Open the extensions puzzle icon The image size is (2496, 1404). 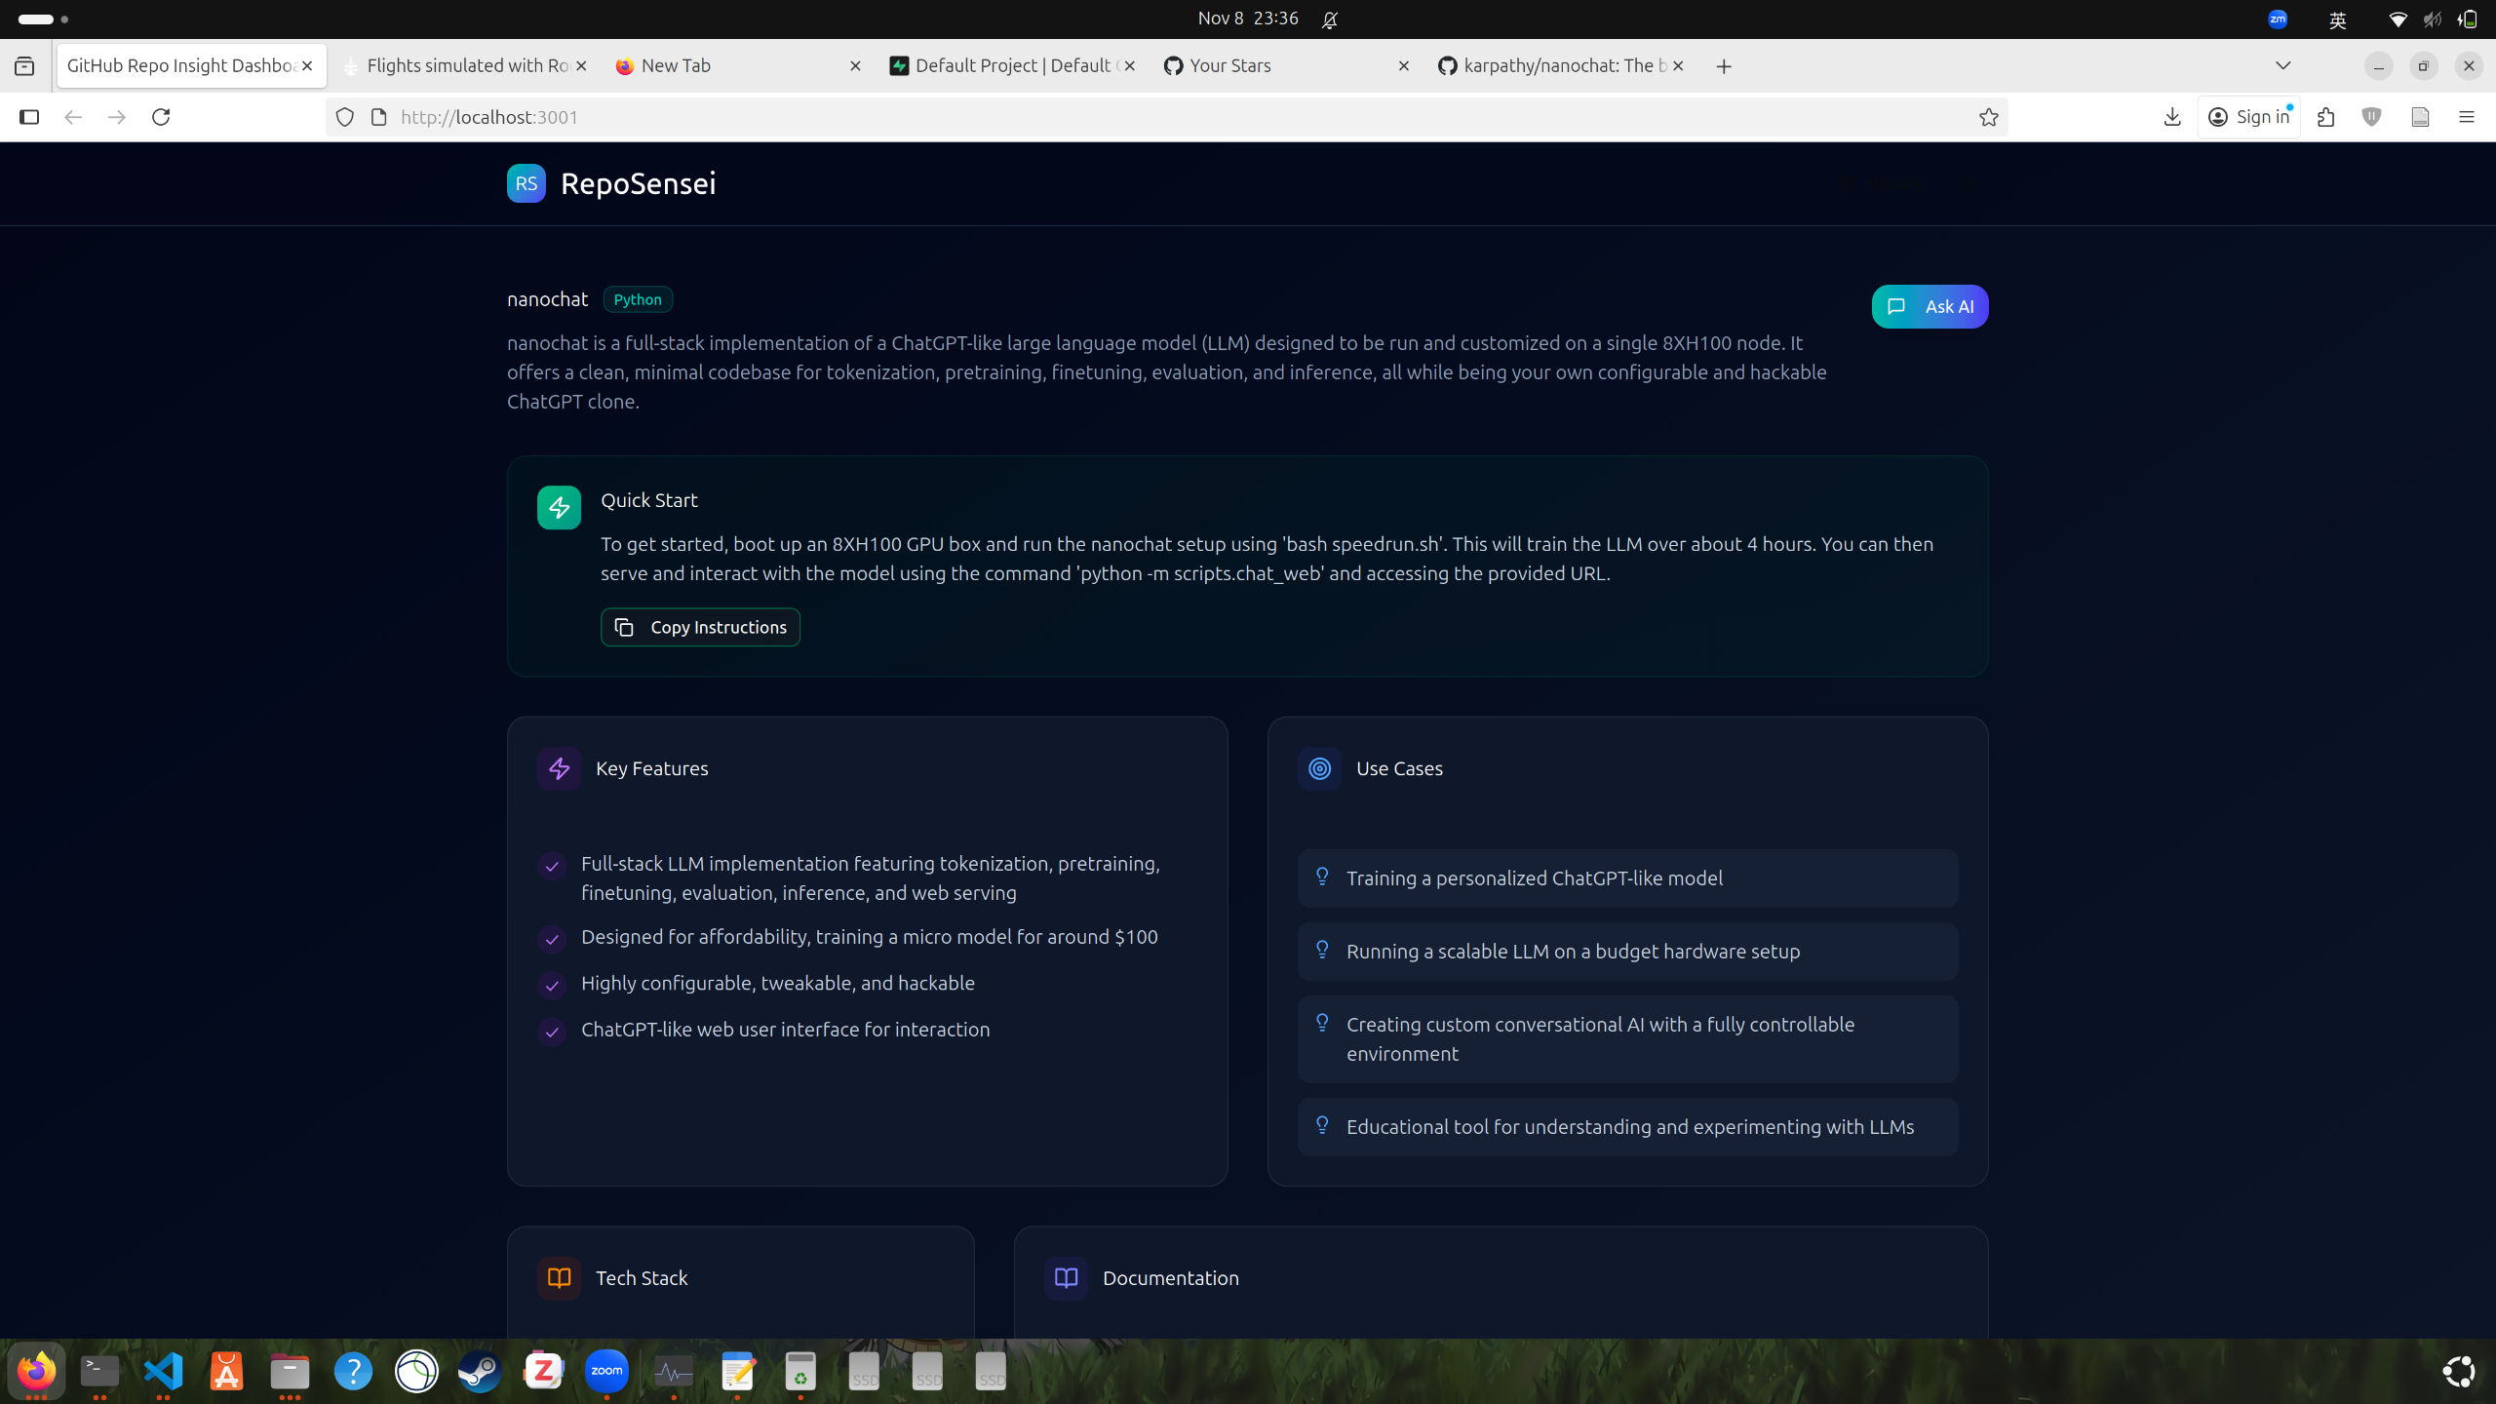click(2325, 117)
